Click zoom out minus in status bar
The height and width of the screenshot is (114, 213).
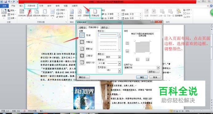pyautogui.click(x=193, y=111)
